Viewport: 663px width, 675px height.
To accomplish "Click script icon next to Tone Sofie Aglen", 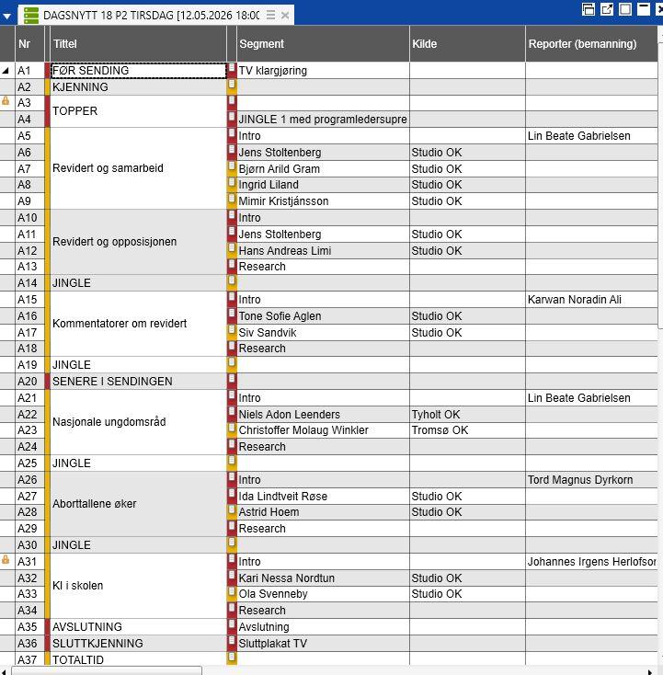I will 232,314.
